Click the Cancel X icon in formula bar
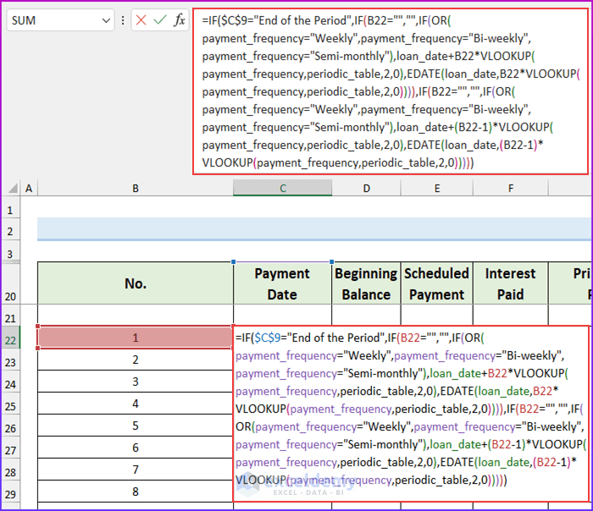This screenshot has width=593, height=511. point(141,20)
